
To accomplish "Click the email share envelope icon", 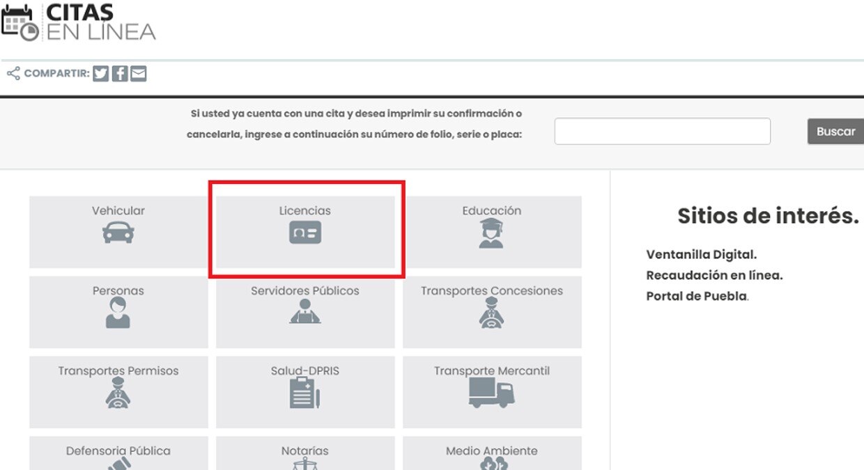I will (139, 74).
